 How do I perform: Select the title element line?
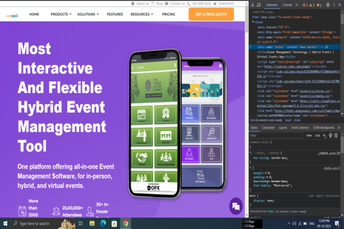coord(295,54)
